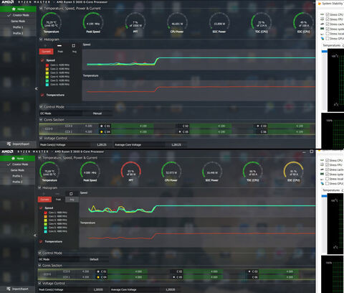This screenshot has height=293, width=344.
Task: Select highlighted Avg button in Default-mode histogram
Action: click(x=72, y=200)
